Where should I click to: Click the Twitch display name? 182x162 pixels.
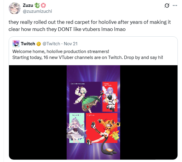(28, 44)
